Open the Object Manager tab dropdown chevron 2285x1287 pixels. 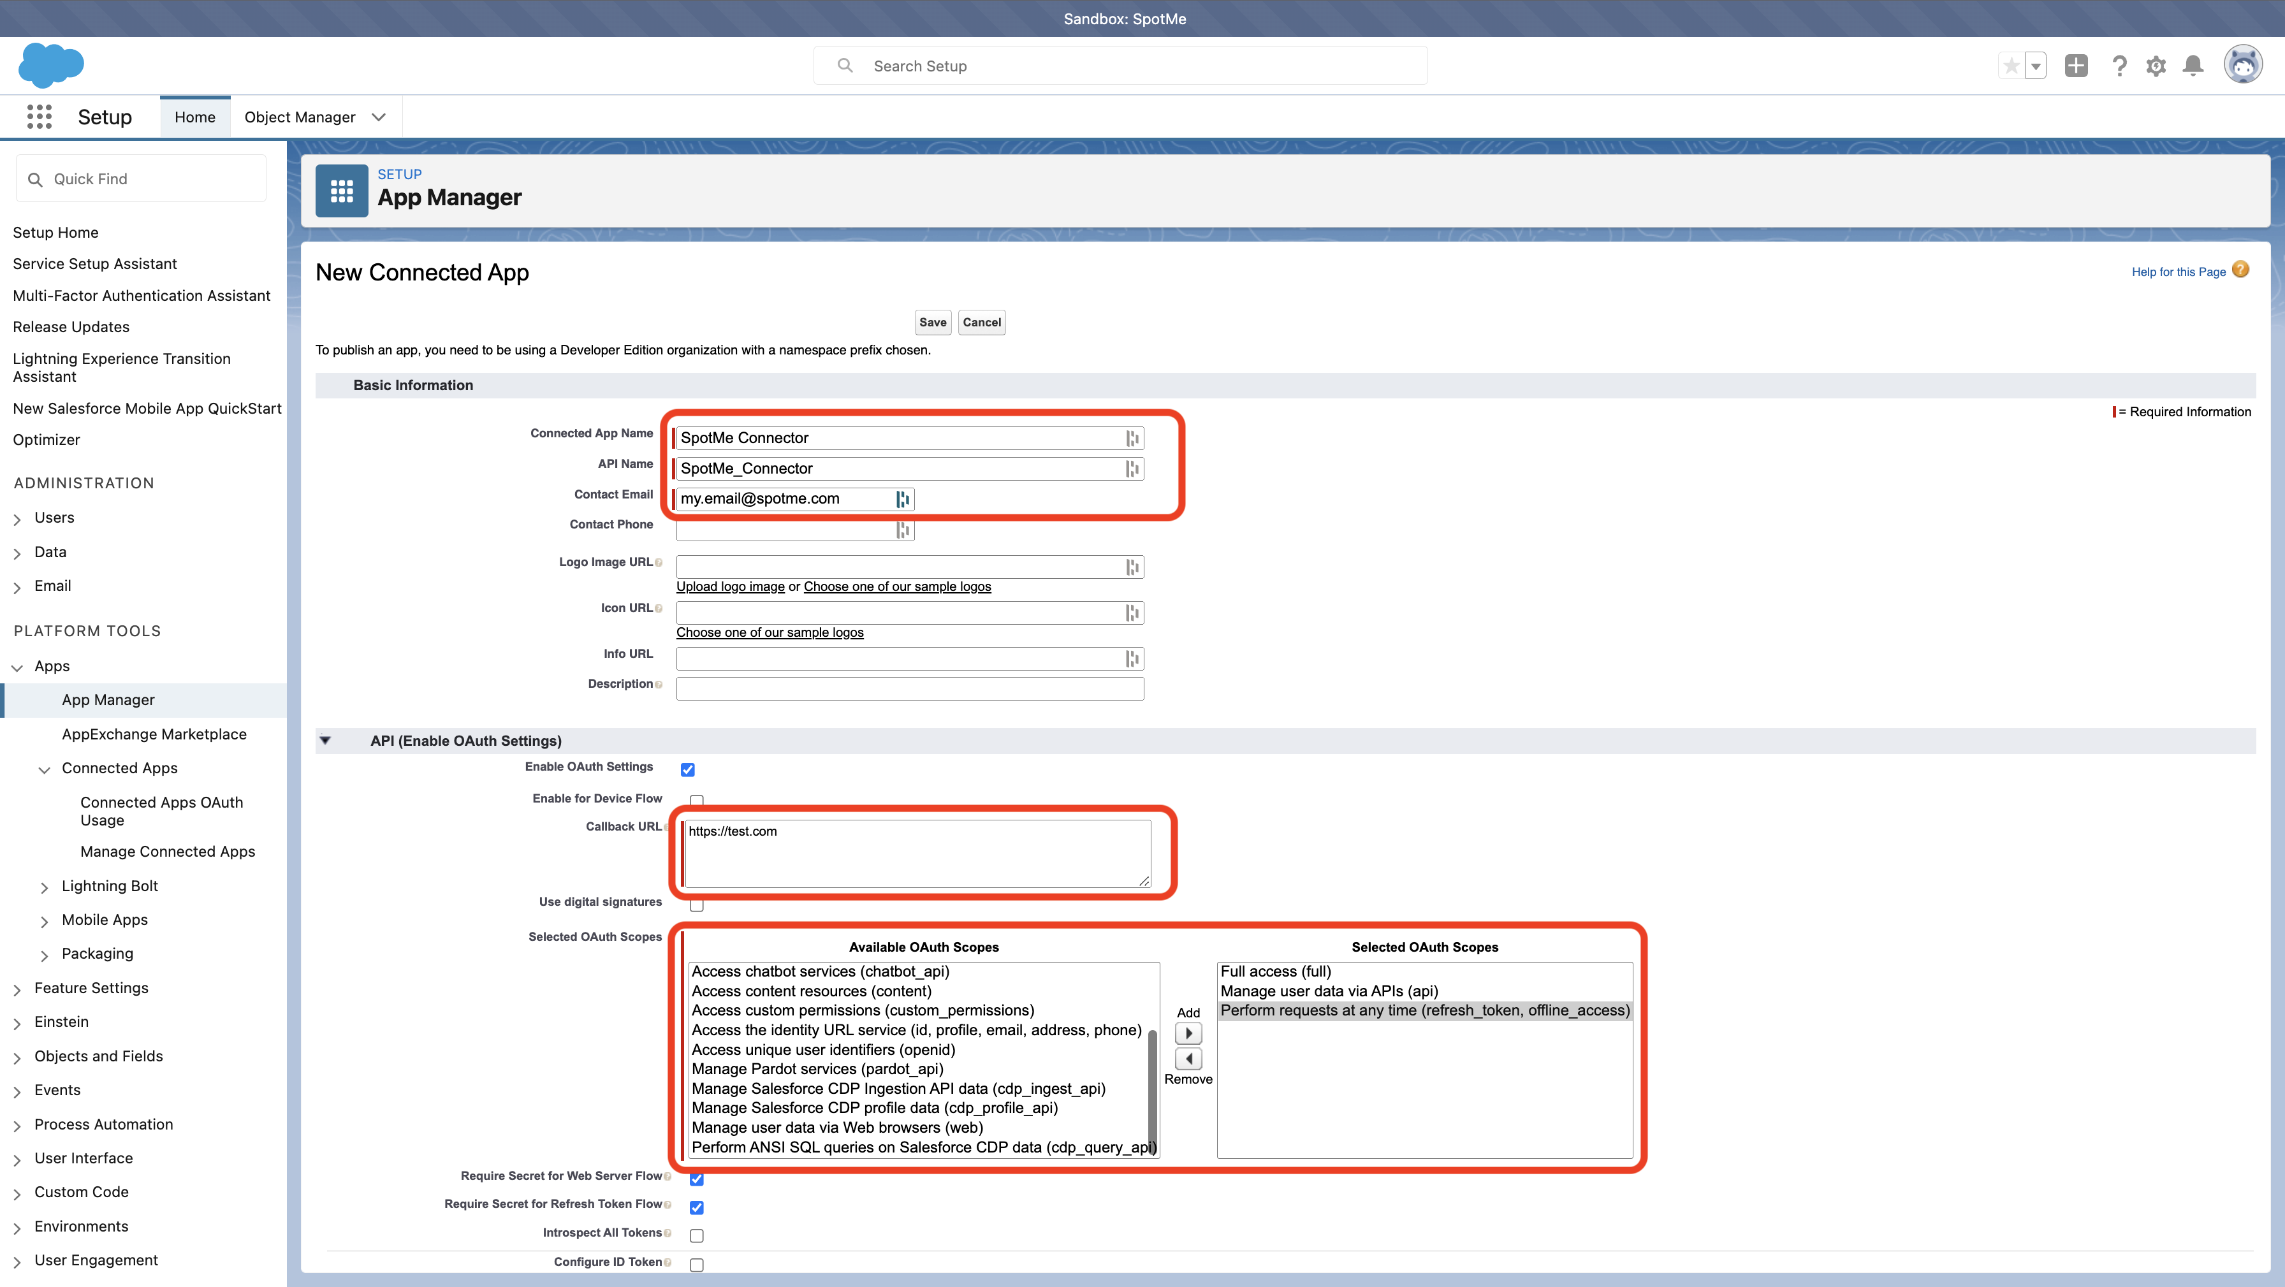point(379,117)
